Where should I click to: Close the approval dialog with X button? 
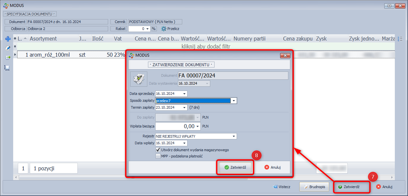pos(284,55)
